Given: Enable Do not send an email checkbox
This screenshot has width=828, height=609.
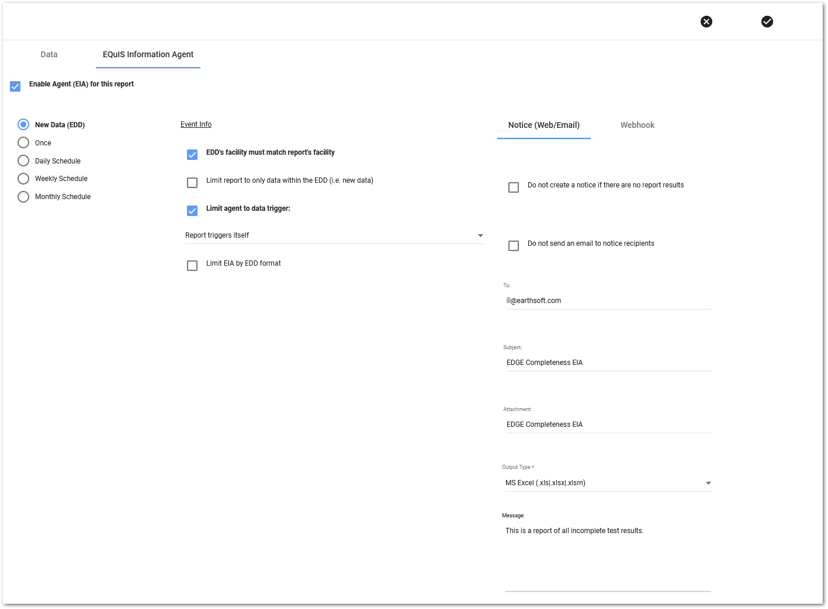Looking at the screenshot, I should point(514,246).
